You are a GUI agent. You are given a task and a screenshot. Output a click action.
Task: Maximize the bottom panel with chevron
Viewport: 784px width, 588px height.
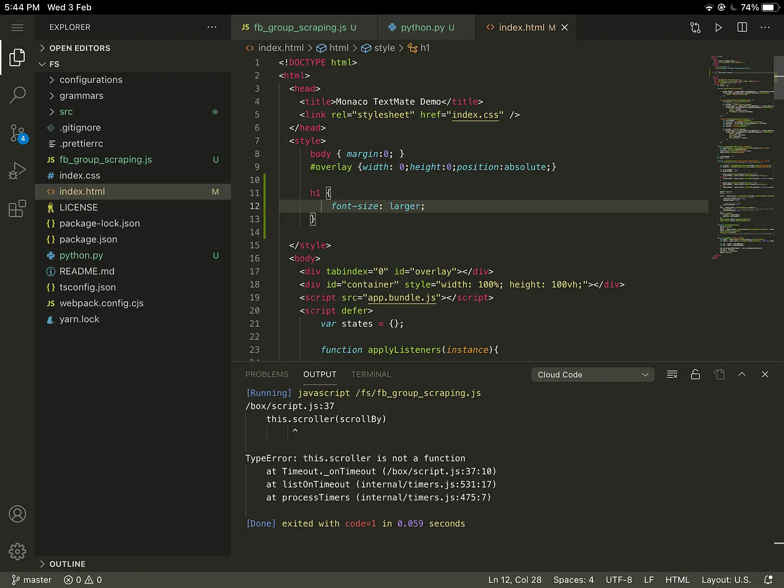[742, 374]
